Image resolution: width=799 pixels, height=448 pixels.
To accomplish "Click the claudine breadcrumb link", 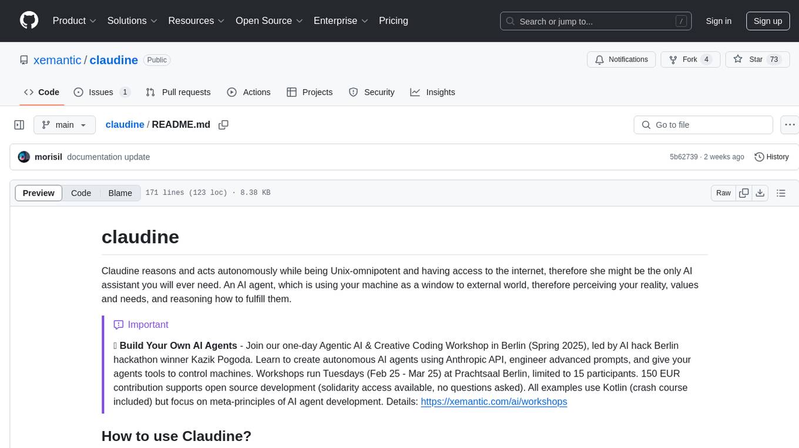I will point(125,124).
